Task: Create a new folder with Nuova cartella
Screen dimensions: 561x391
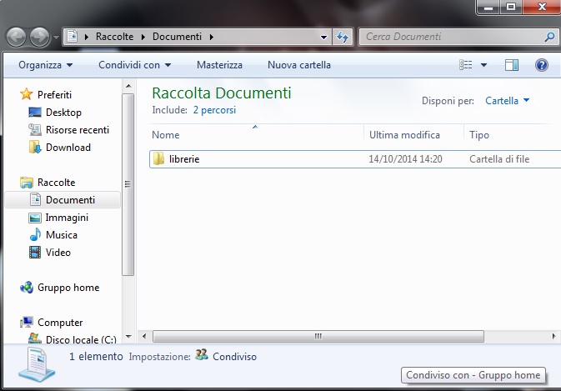Action: [298, 65]
